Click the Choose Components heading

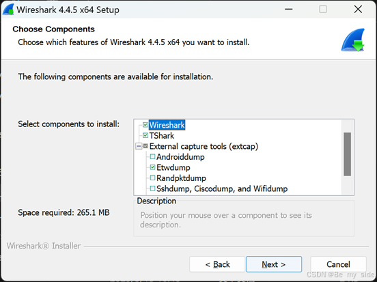point(54,29)
